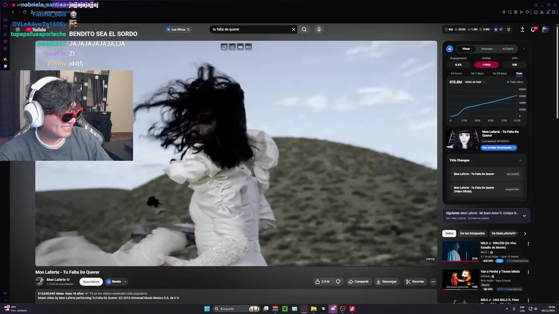Open File Explorer folder in taskbar
Viewport: 559px width, 314px height.
pos(314,309)
